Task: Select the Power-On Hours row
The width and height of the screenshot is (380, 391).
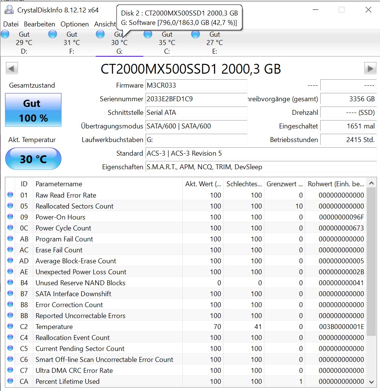Action: click(x=186, y=217)
